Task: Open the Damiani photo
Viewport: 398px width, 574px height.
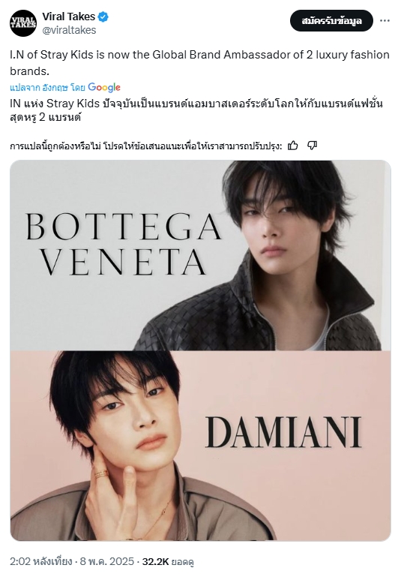Action: [200, 446]
